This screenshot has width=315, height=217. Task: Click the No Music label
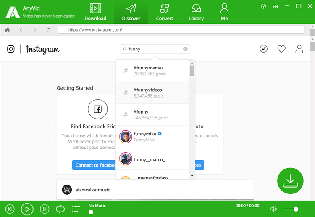pos(97,206)
